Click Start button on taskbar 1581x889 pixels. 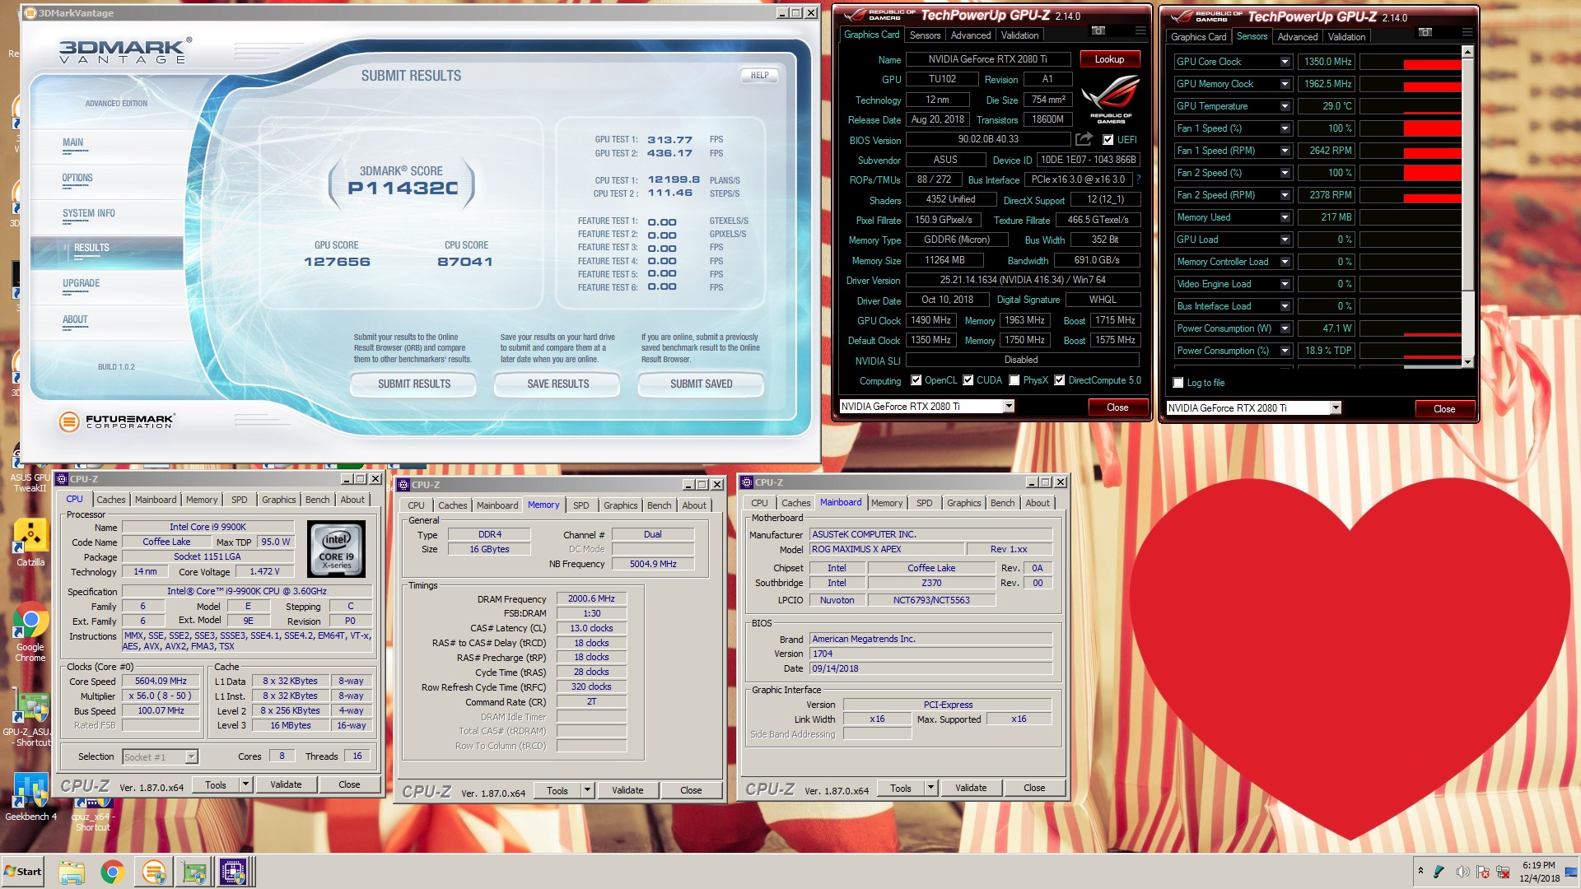point(23,872)
